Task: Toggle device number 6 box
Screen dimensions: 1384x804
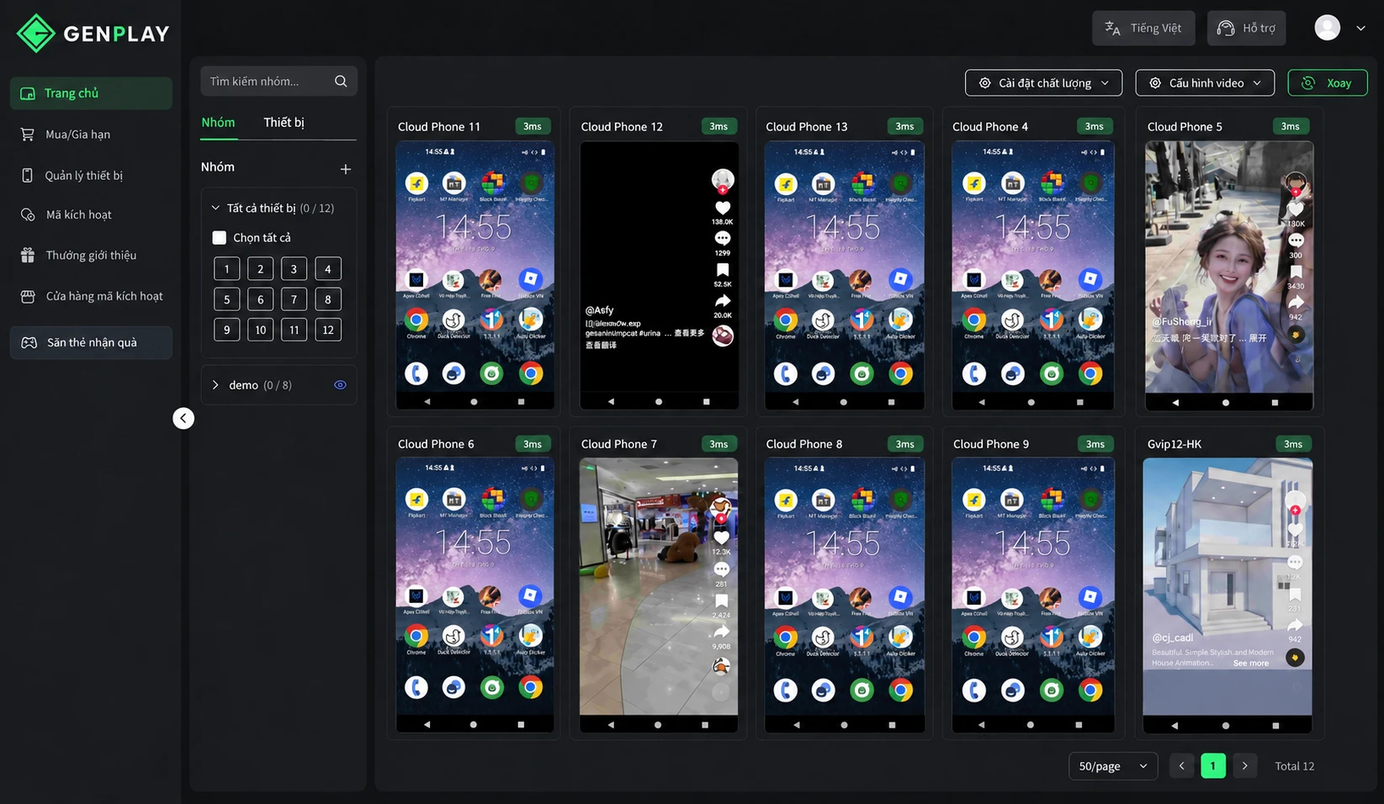Action: [261, 299]
